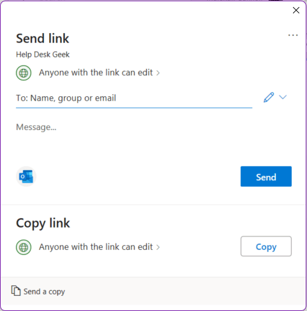The image size is (307, 311).
Task: Click the Copy link heading
Action: (43, 224)
